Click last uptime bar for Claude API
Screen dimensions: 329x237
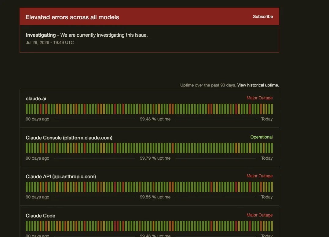point(272,187)
